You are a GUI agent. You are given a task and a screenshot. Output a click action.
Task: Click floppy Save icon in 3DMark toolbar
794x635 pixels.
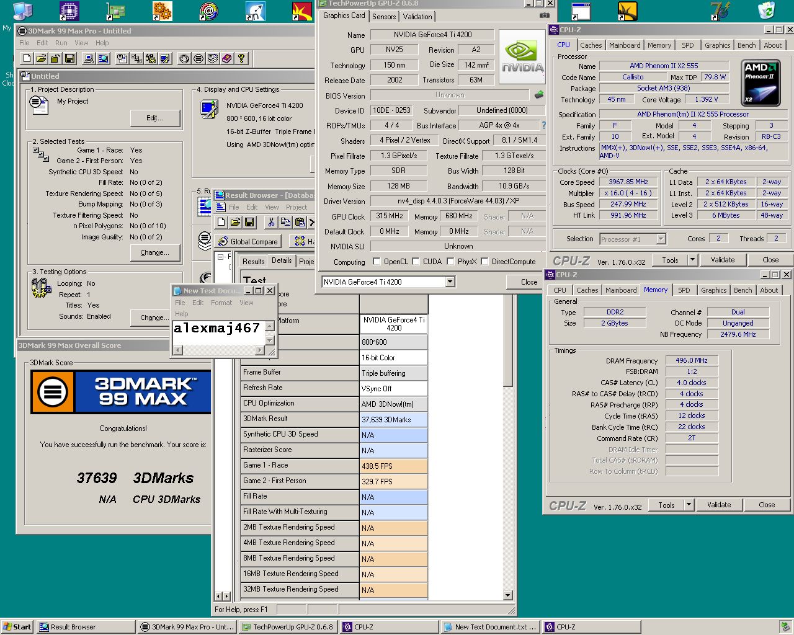tap(69, 58)
